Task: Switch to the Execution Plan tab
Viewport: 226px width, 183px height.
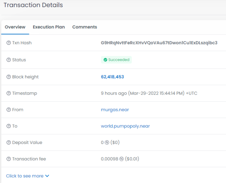Action: (x=49, y=27)
